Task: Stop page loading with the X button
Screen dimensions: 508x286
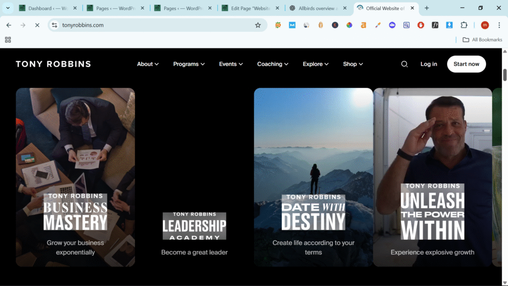Action: [37, 25]
